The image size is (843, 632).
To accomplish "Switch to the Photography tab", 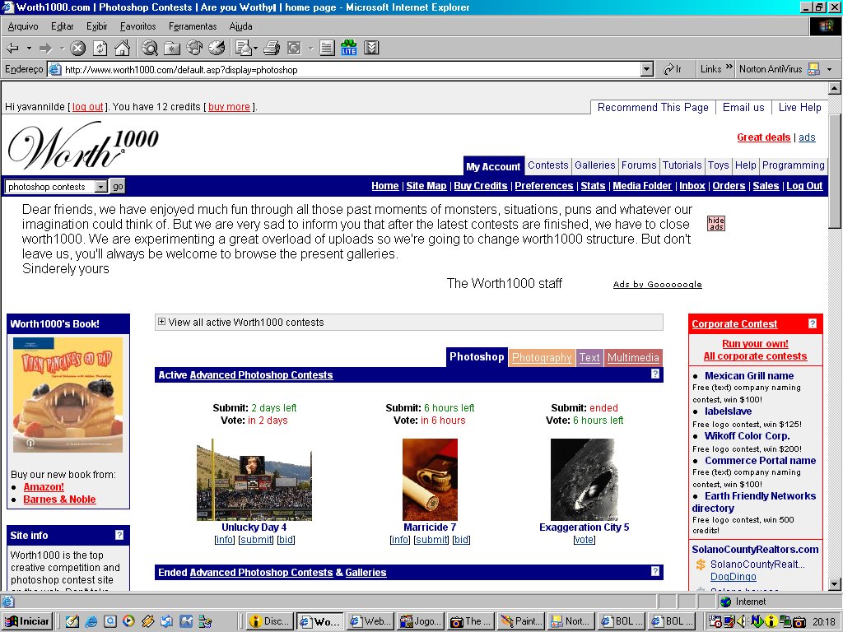I will pyautogui.click(x=542, y=357).
